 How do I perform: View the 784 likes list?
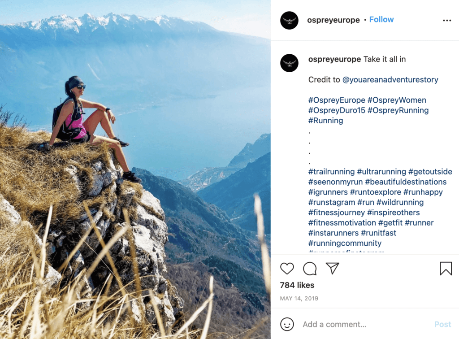pyautogui.click(x=297, y=285)
